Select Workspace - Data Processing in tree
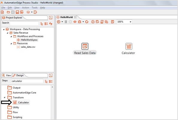The height and width of the screenshot is (120, 178). [x=25, y=29]
